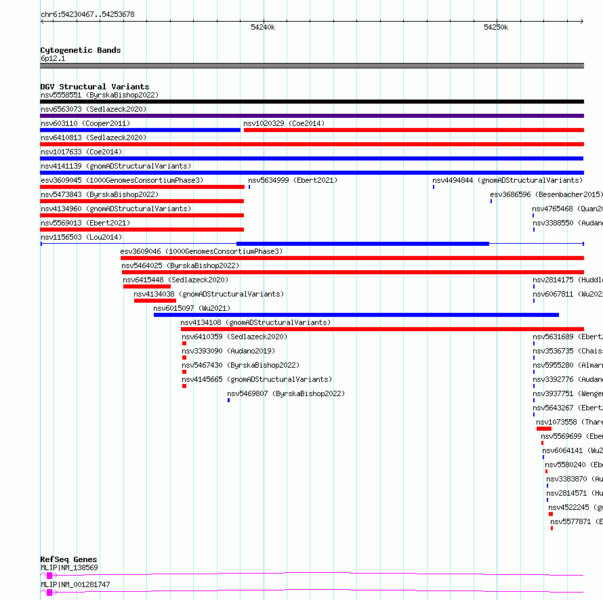This screenshot has height=600, width=603.
Task: Open nsv3393090 (Audano2019) variant label
Action: 228,351
